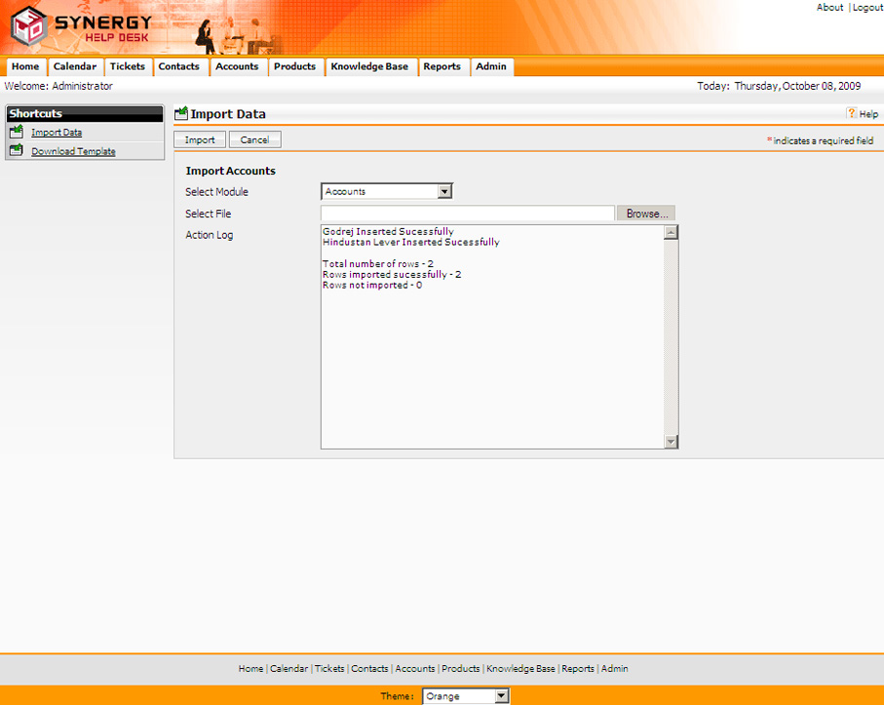Select the Accounts tab

click(x=237, y=66)
